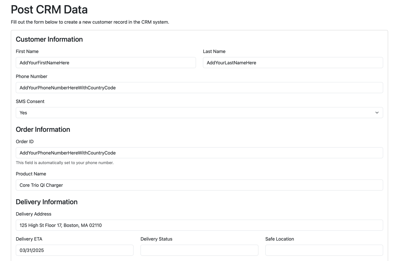Click the Order ID input field
The image size is (396, 261).
(x=199, y=153)
